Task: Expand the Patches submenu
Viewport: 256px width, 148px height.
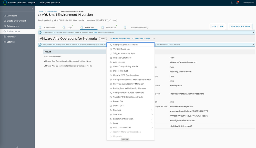Action: click(152, 110)
